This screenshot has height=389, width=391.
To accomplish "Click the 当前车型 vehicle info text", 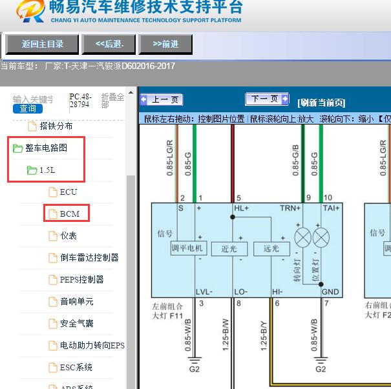I will click(87, 66).
